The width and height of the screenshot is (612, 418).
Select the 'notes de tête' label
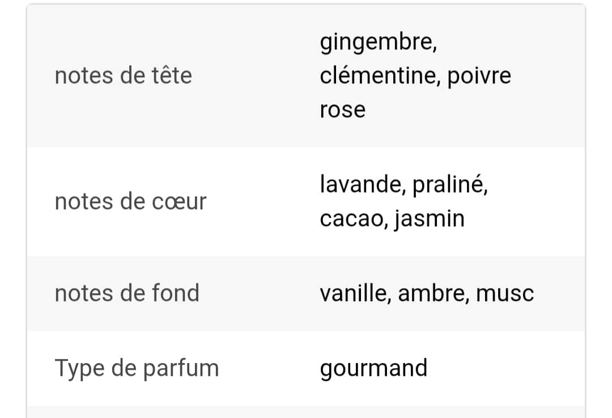tap(124, 75)
